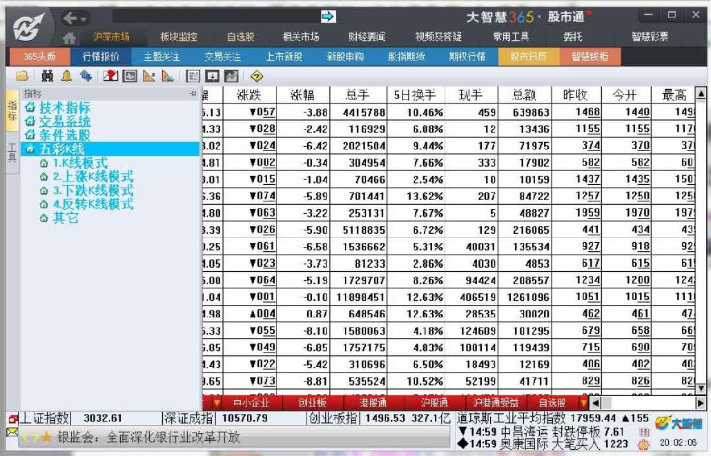711x456 pixels.
Task: Open the 财经要闻 menu tab
Action: point(367,37)
